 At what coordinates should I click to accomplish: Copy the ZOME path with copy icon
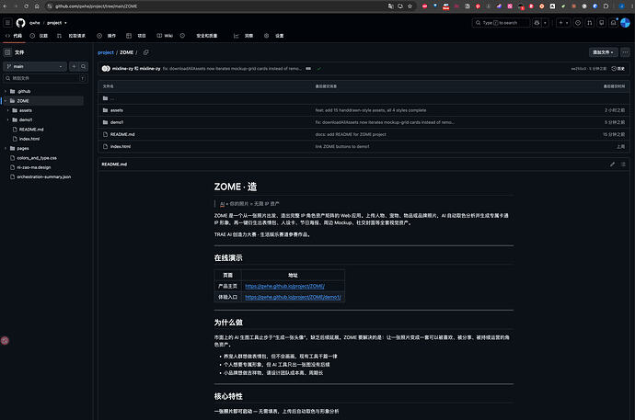pyautogui.click(x=146, y=52)
